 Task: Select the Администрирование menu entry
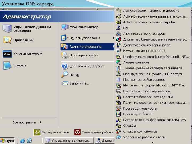point(87,46)
